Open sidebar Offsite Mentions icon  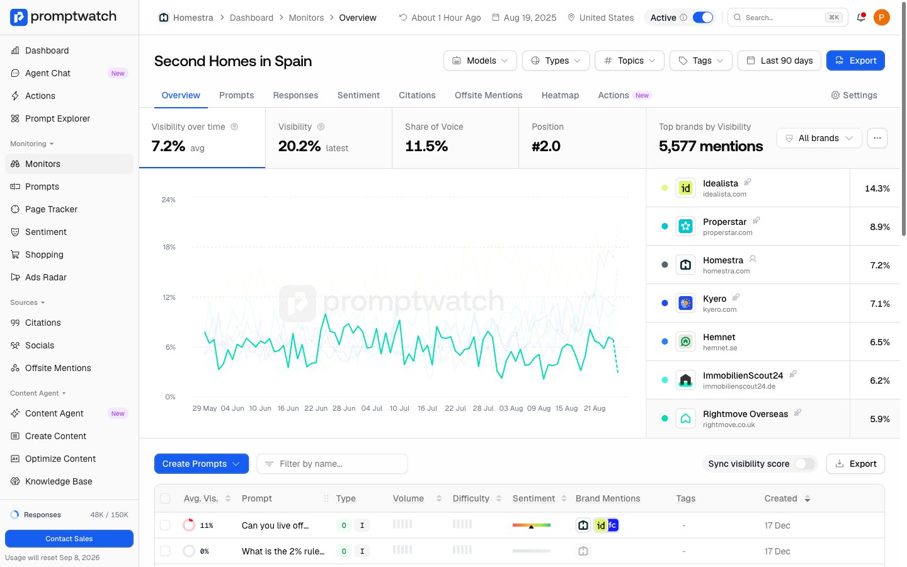pos(15,368)
